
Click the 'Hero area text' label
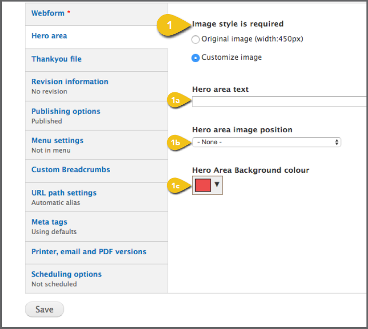221,89
